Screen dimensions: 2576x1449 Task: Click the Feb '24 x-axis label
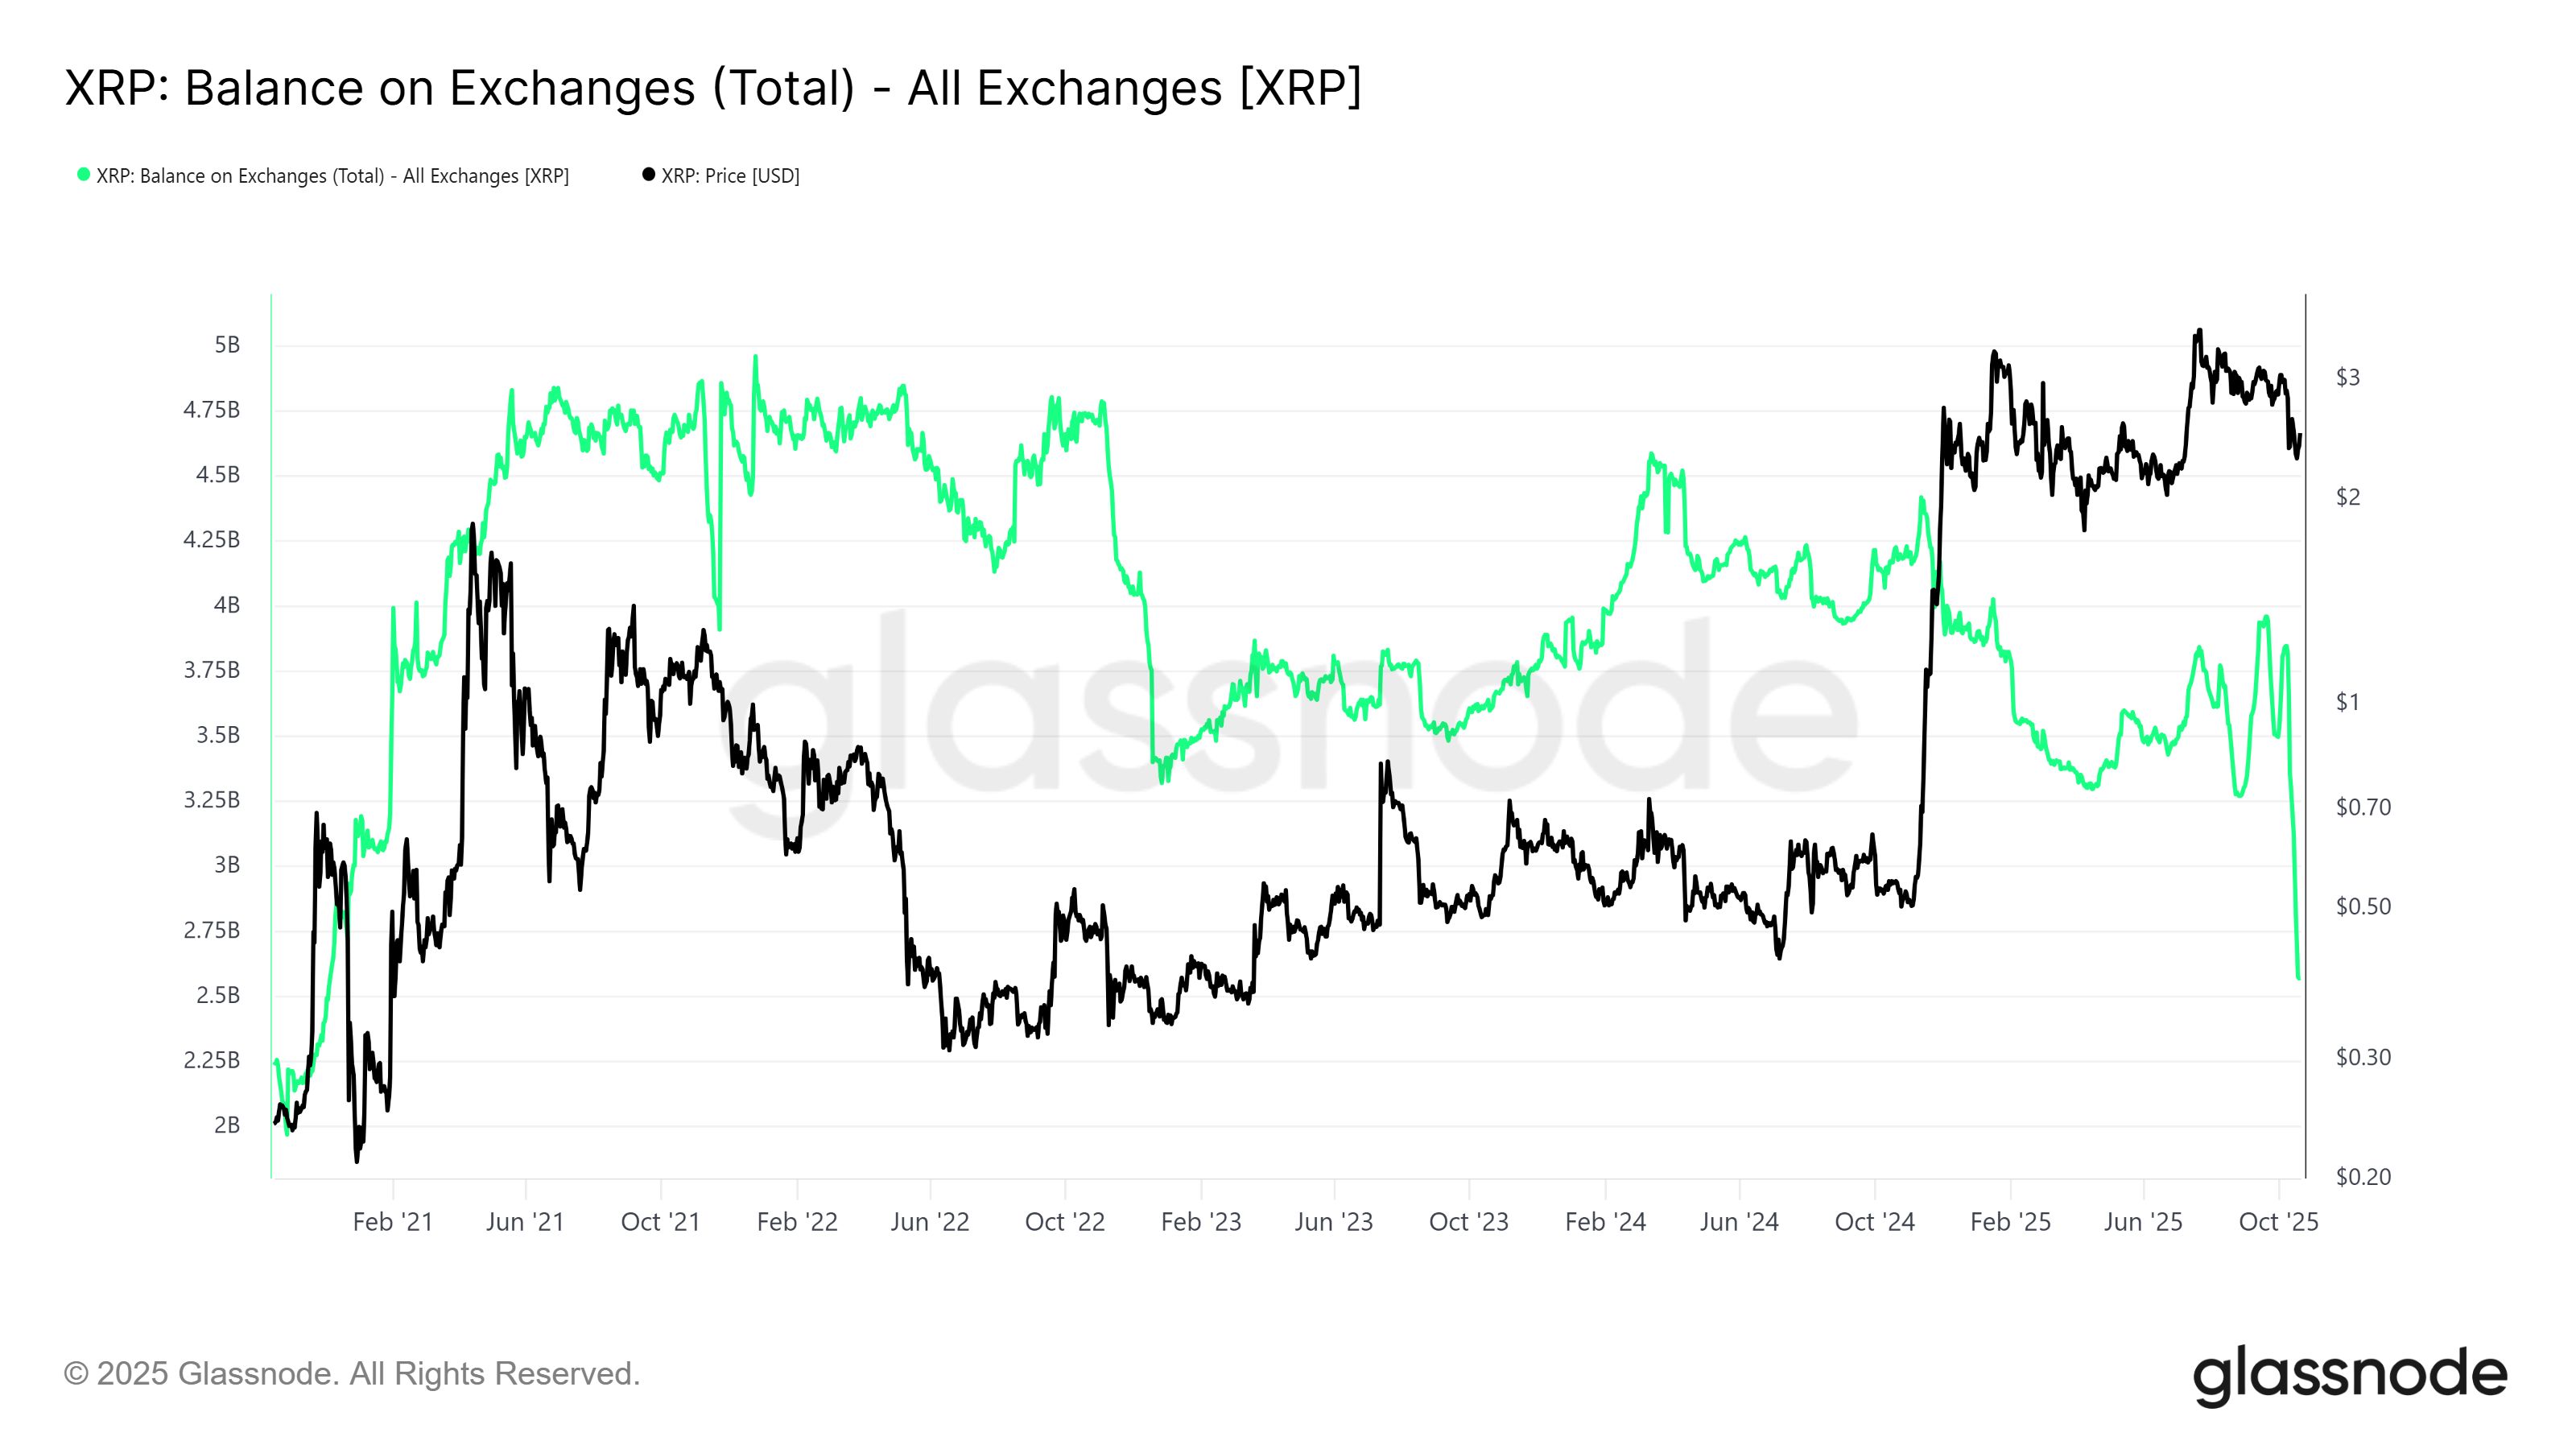(1604, 1222)
